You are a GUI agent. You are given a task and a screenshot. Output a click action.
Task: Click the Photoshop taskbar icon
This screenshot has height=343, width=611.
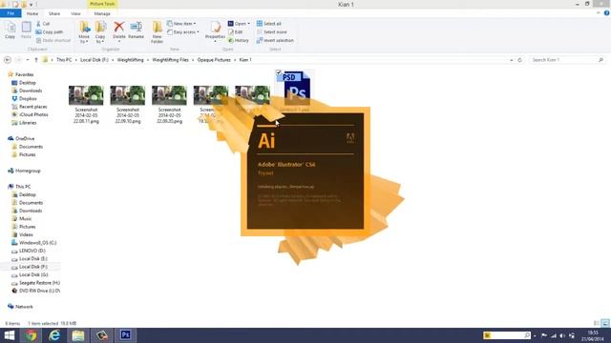pyautogui.click(x=125, y=335)
